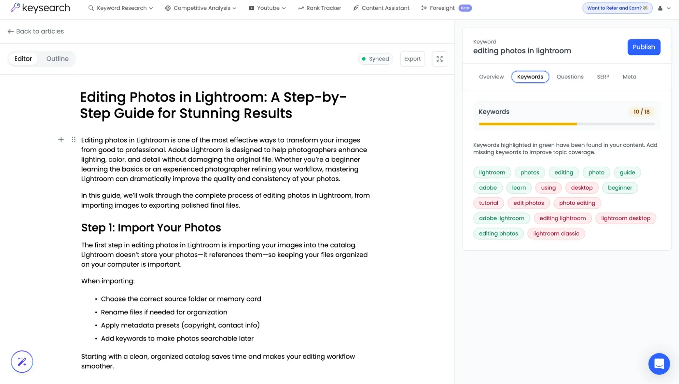Click the user account icon
The height and width of the screenshot is (384, 679).
[659, 8]
